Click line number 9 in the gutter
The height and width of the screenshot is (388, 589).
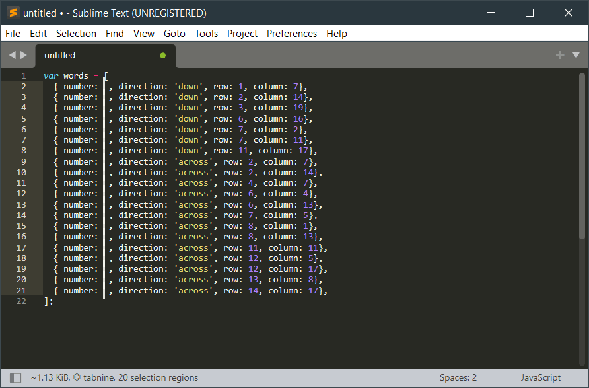click(23, 162)
